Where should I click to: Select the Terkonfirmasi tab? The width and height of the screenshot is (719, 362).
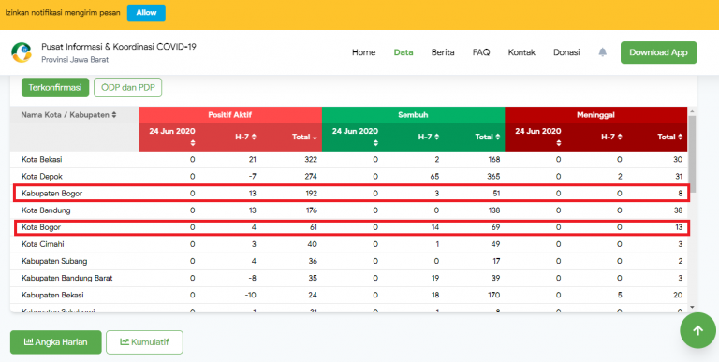click(55, 88)
